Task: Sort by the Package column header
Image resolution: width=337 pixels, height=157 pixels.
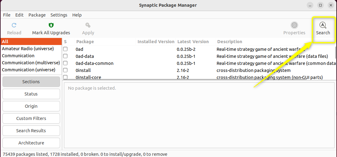Action: coord(105,42)
